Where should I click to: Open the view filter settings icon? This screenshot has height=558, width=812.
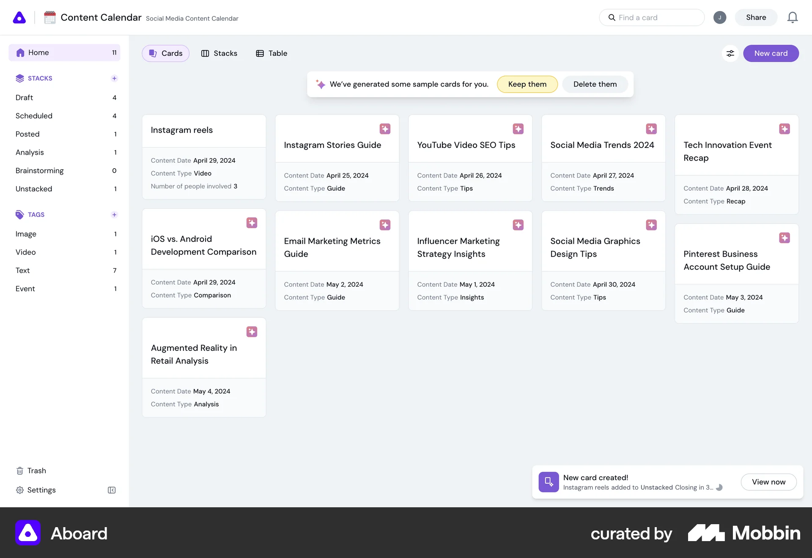click(730, 53)
